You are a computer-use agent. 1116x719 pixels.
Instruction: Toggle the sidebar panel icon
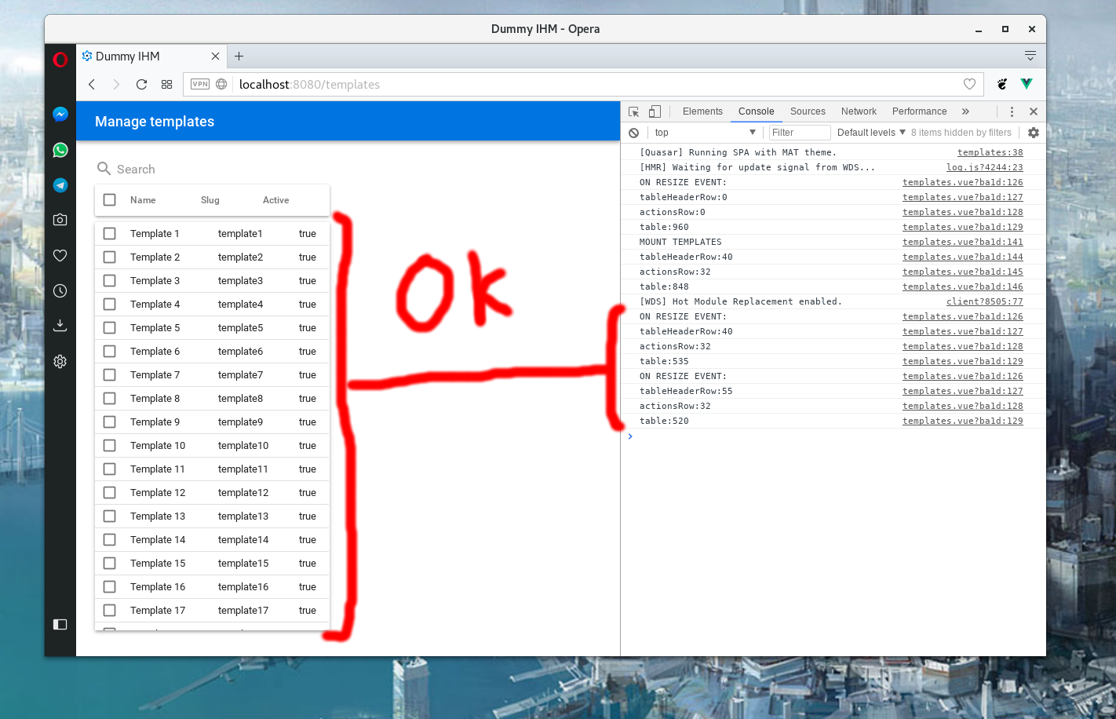pyautogui.click(x=60, y=624)
